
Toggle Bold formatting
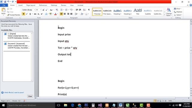(23, 14)
